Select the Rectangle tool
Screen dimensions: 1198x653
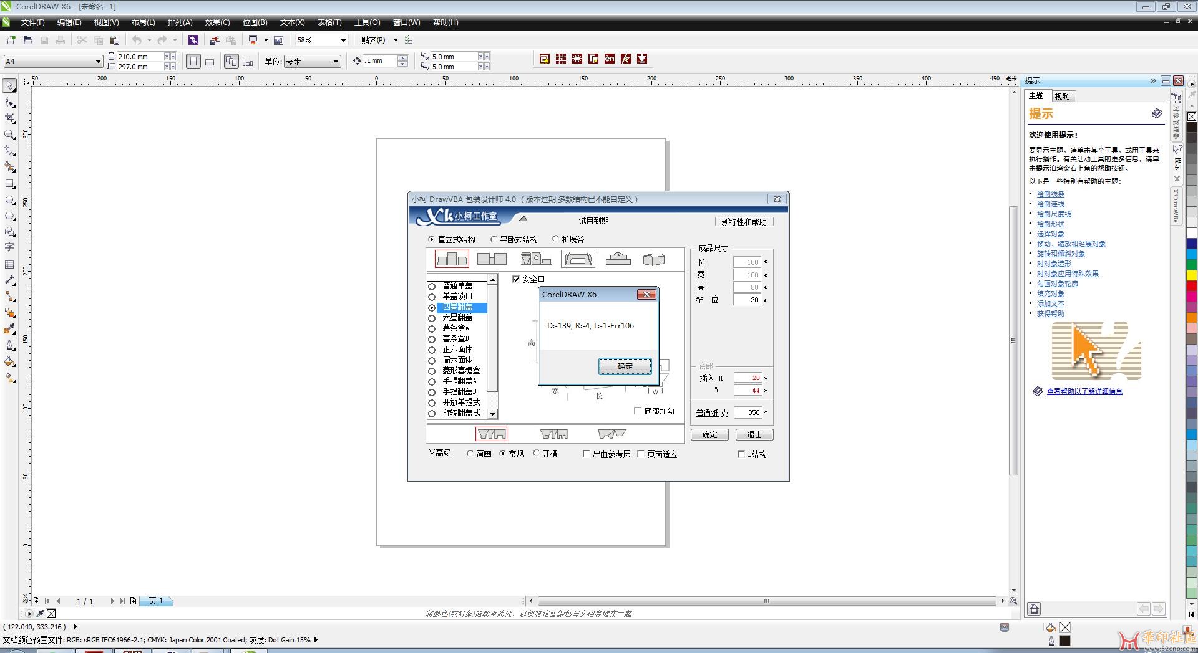pos(9,184)
